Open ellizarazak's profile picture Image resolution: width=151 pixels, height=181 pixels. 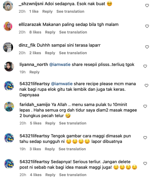tap(8, 26)
